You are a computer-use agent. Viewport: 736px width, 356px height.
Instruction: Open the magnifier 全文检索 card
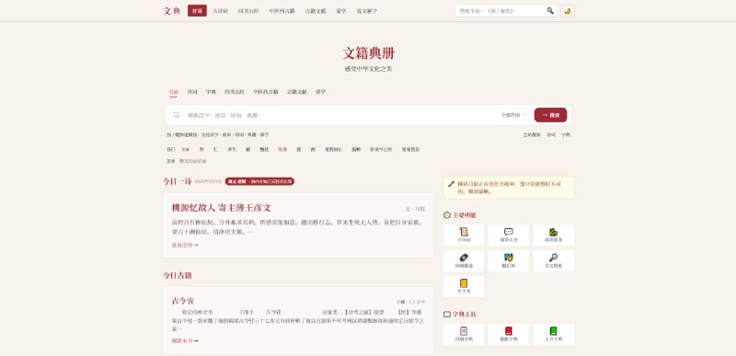pyautogui.click(x=554, y=260)
